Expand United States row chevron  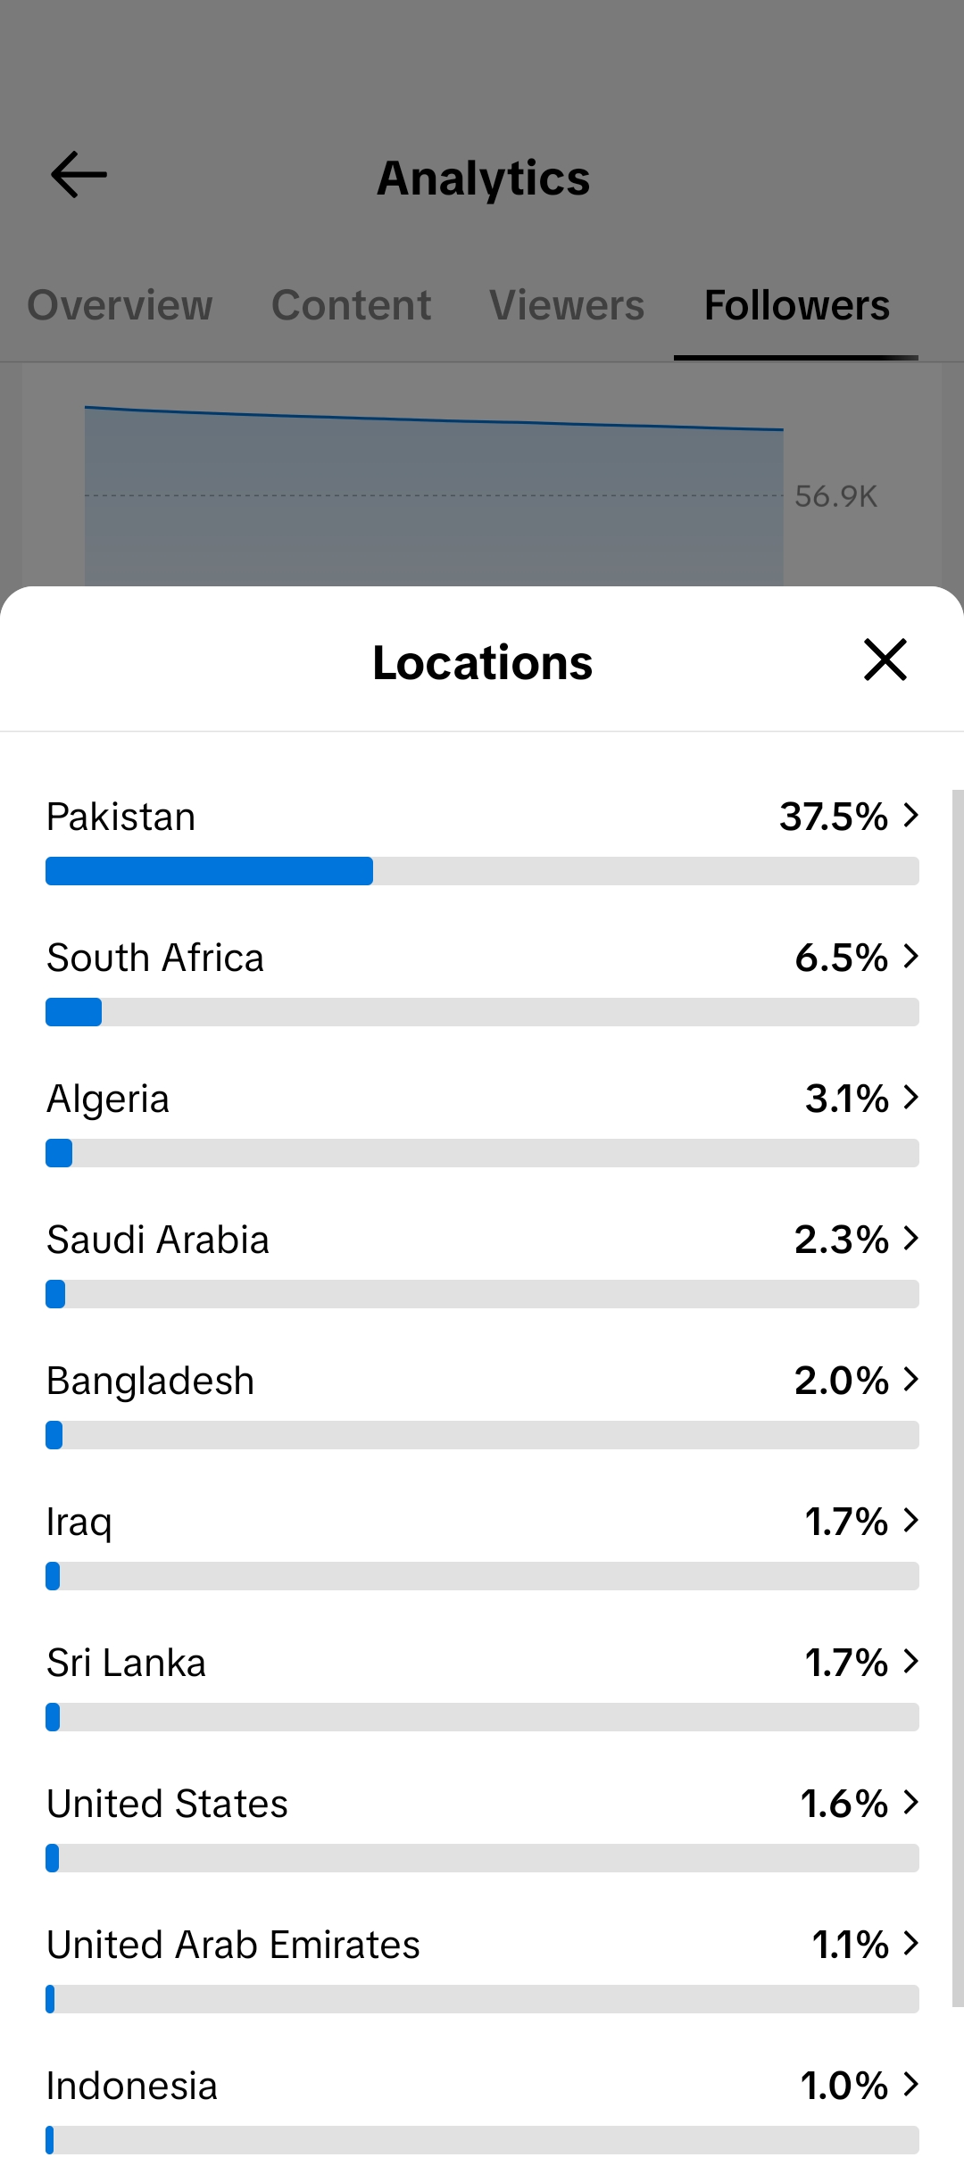pos(910,1802)
